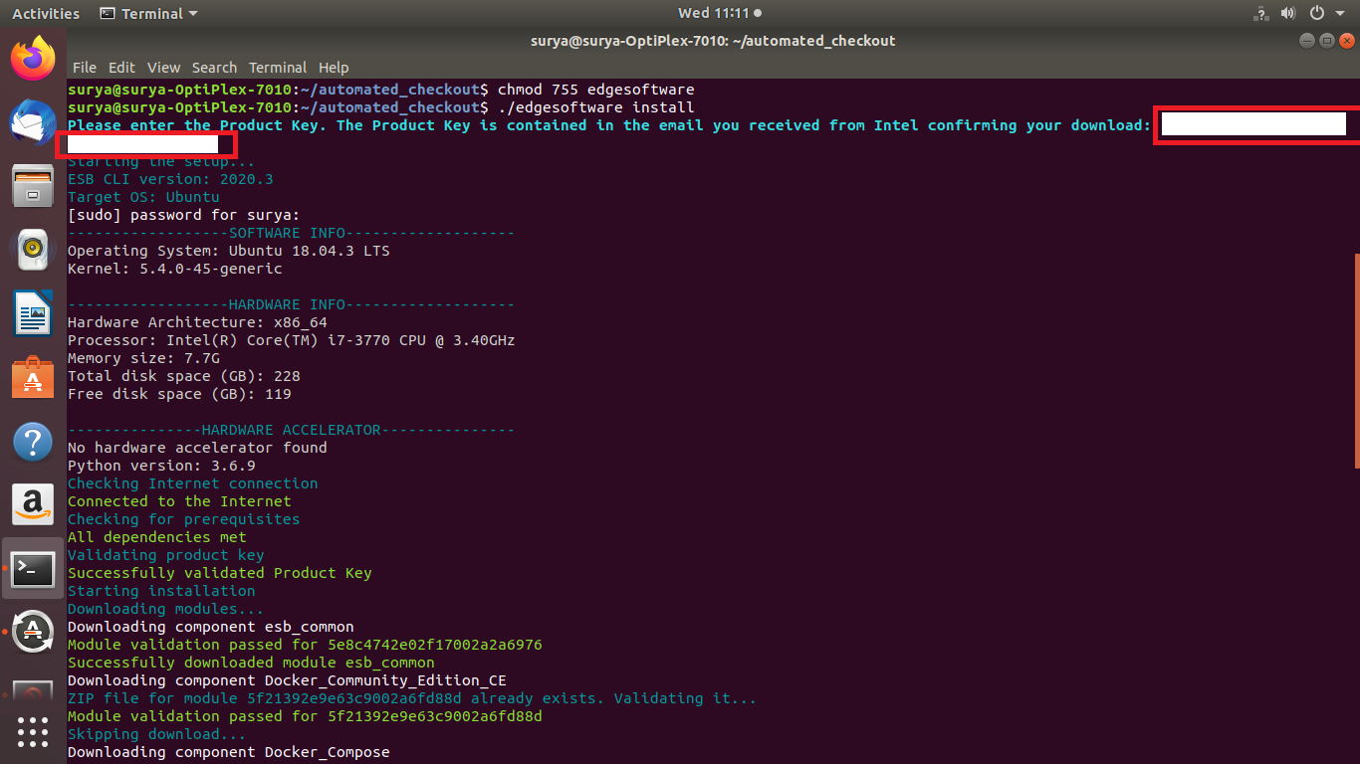1360x764 pixels.
Task: Launch Firefox from the dock
Action: [33, 59]
